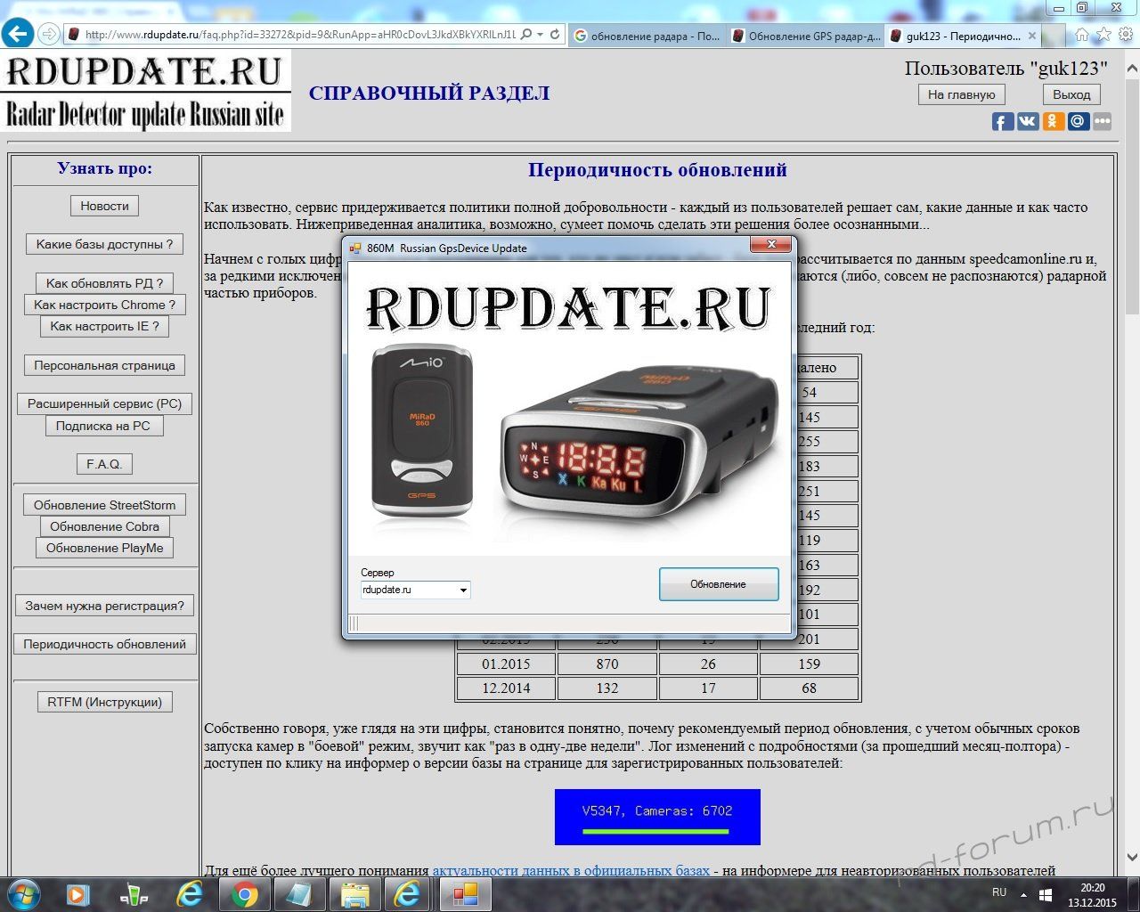Click the RDUPDATE.RU site logo

point(146,93)
